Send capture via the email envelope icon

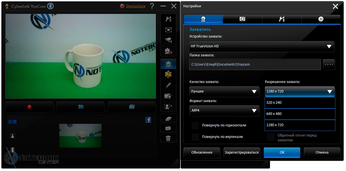pos(168,128)
